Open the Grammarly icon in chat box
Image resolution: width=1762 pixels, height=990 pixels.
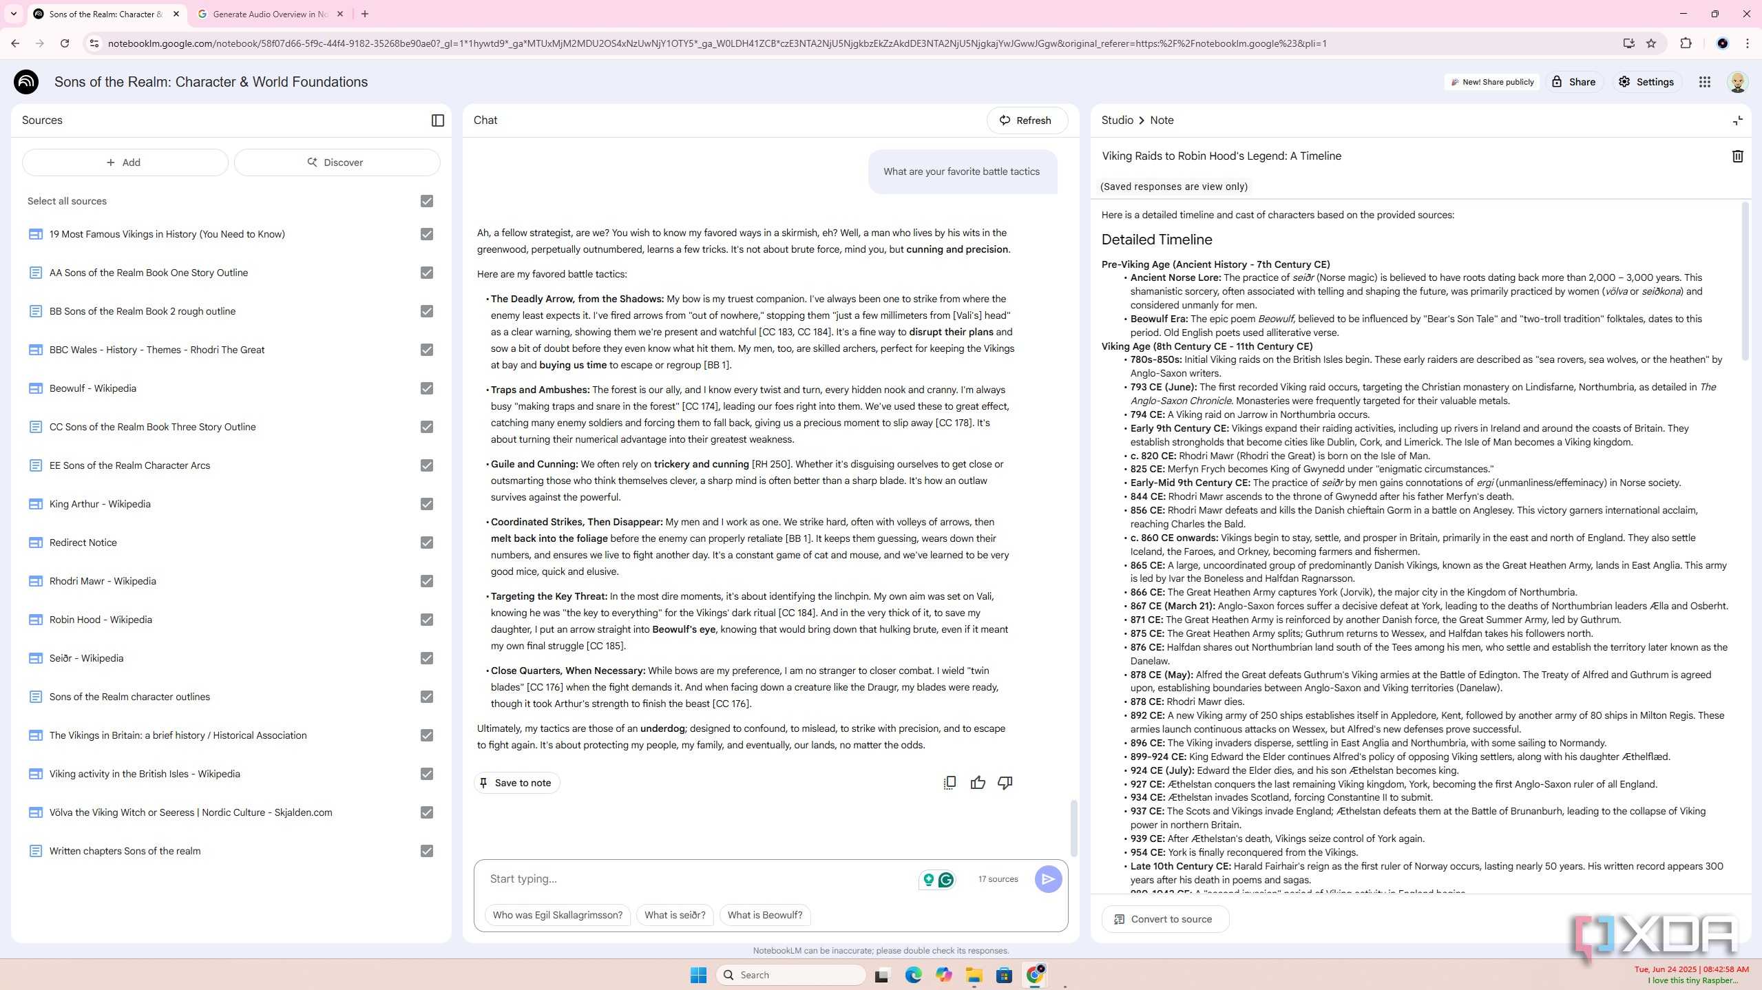tap(946, 879)
